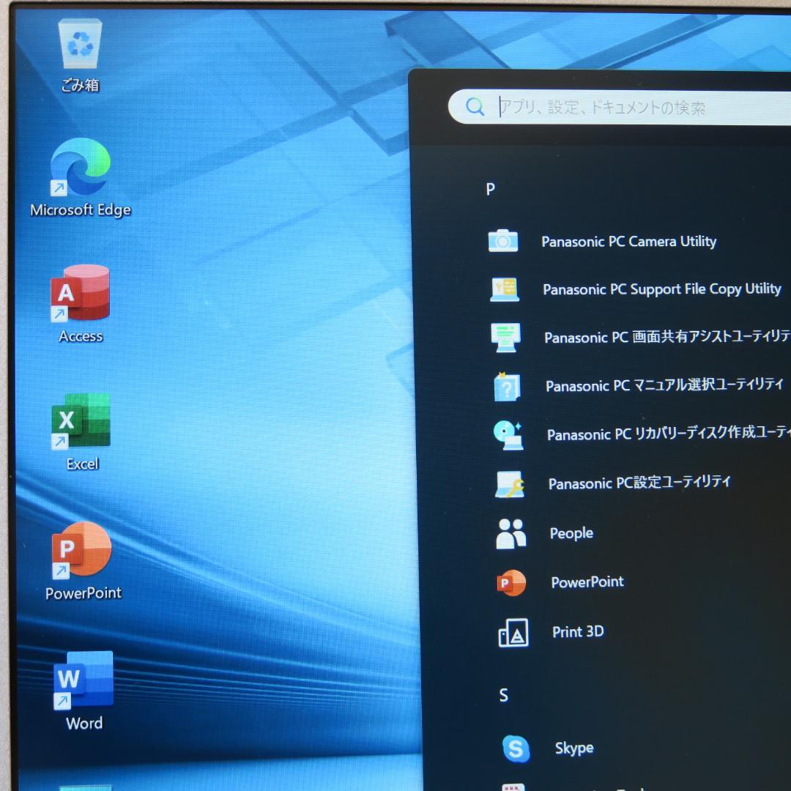Click the Panasonic PC設定ユーティリティ icon
791x791 pixels.
tap(510, 484)
